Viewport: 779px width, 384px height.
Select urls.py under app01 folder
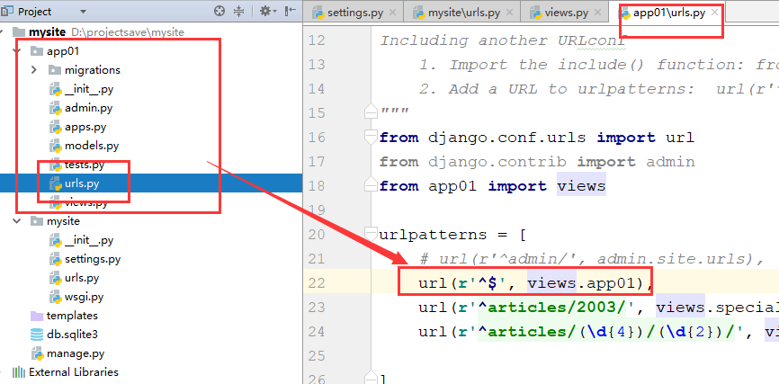coord(82,183)
